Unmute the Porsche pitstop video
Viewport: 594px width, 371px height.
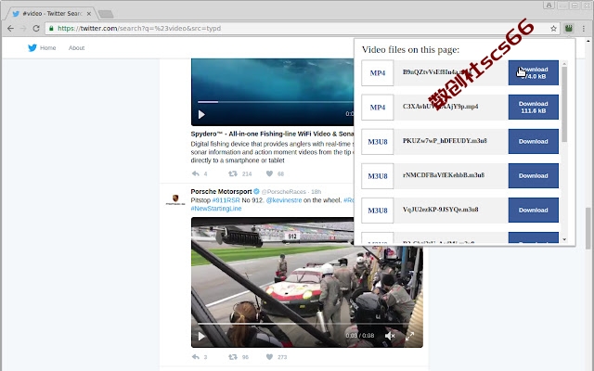point(390,336)
